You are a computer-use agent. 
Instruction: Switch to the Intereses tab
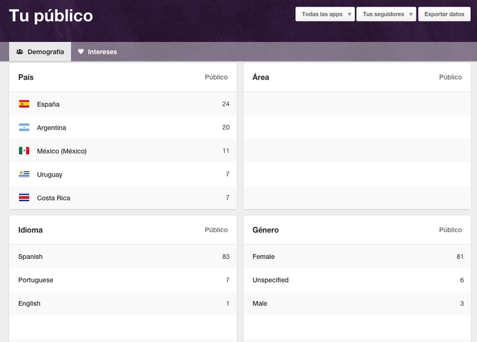coord(97,52)
